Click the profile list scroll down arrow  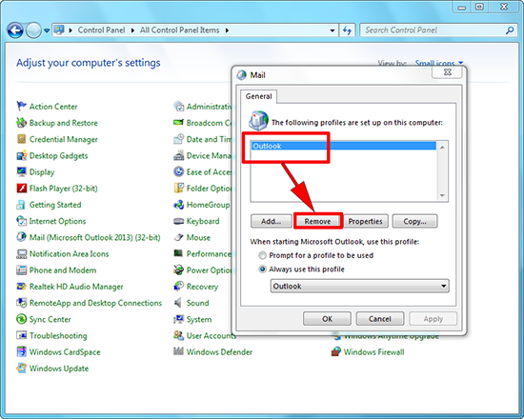tap(442, 195)
